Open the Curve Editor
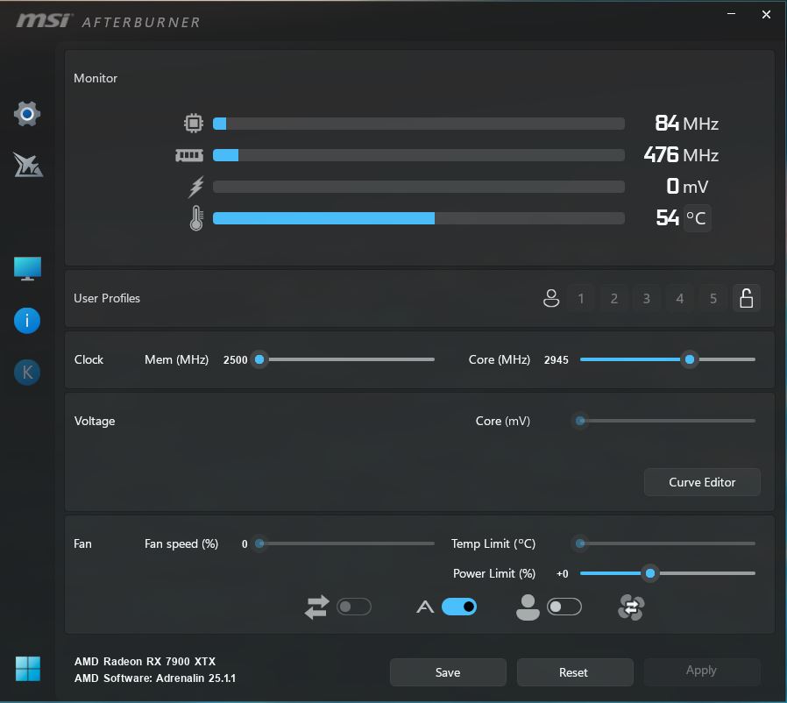This screenshot has height=703, width=787. tap(702, 482)
